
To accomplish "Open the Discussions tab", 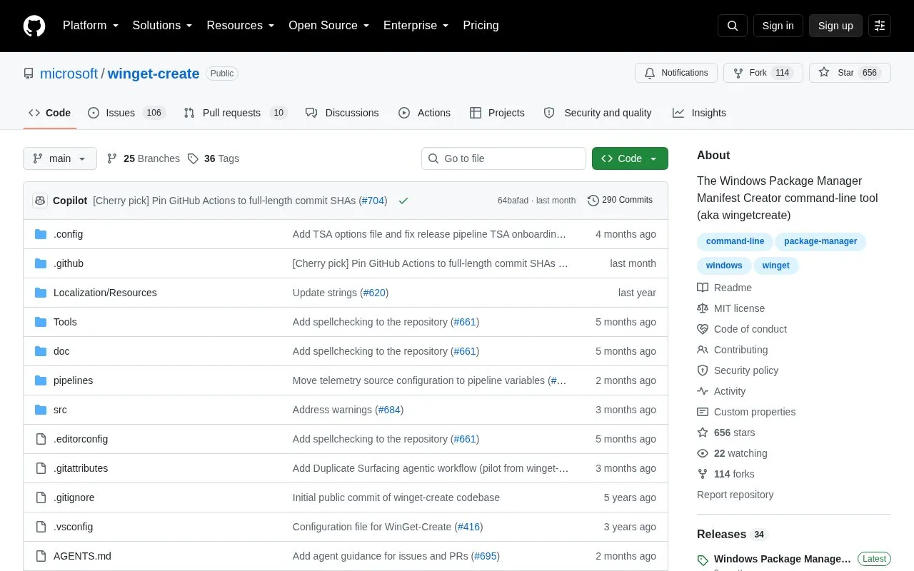I will point(342,113).
